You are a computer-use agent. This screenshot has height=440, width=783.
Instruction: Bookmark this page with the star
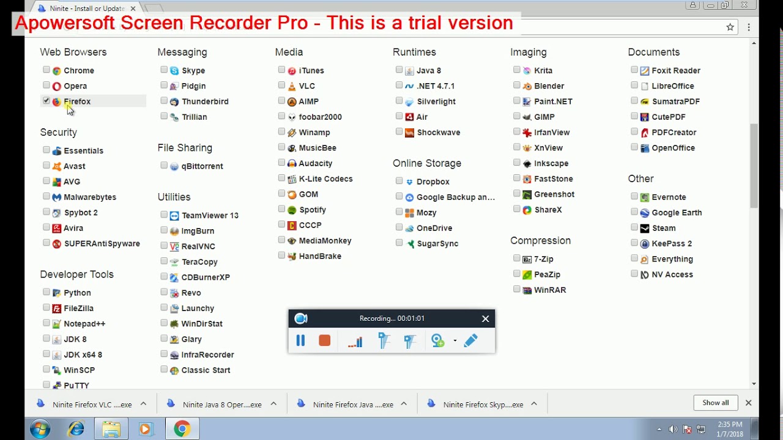(730, 27)
